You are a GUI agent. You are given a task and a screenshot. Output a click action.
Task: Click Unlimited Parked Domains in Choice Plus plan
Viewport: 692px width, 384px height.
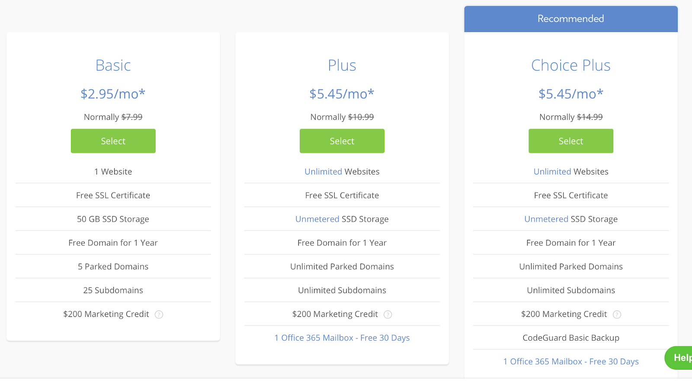pos(571,267)
